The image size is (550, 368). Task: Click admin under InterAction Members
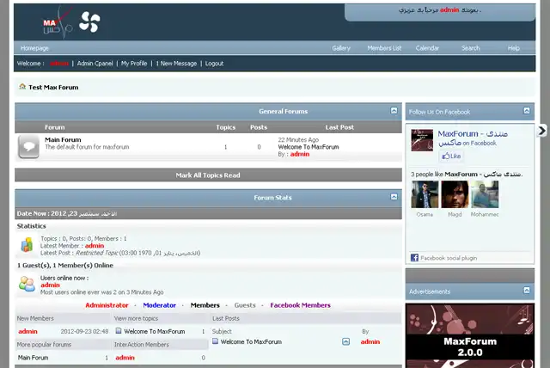tap(125, 358)
